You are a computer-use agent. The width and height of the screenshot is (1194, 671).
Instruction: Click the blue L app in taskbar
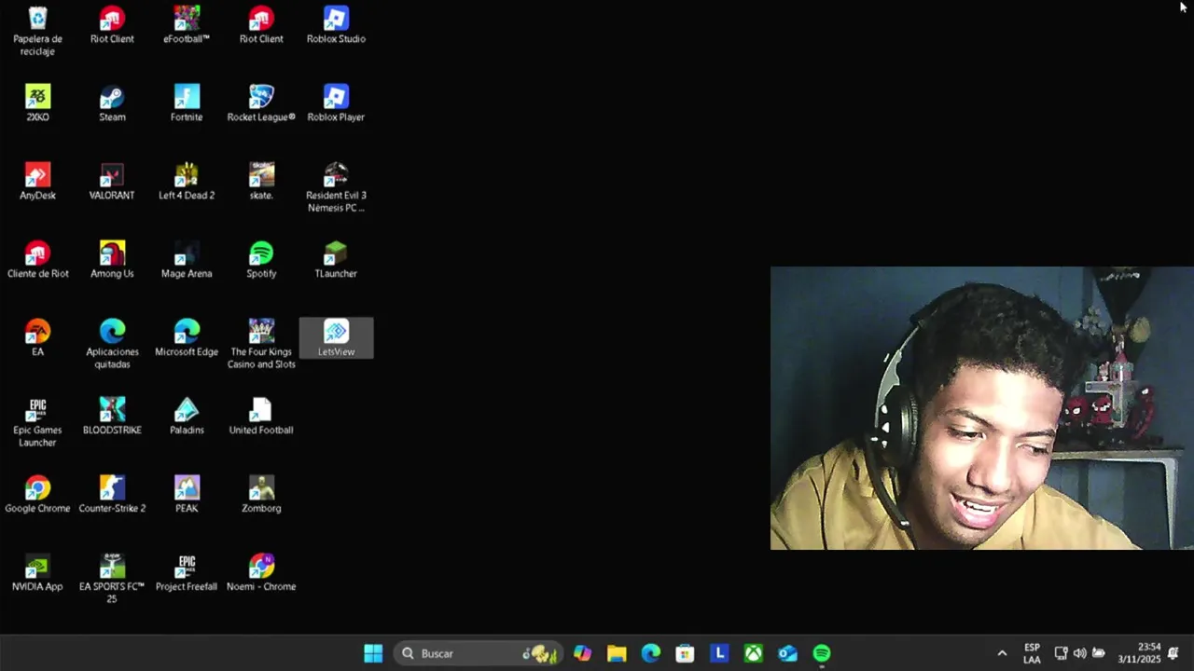pyautogui.click(x=719, y=653)
